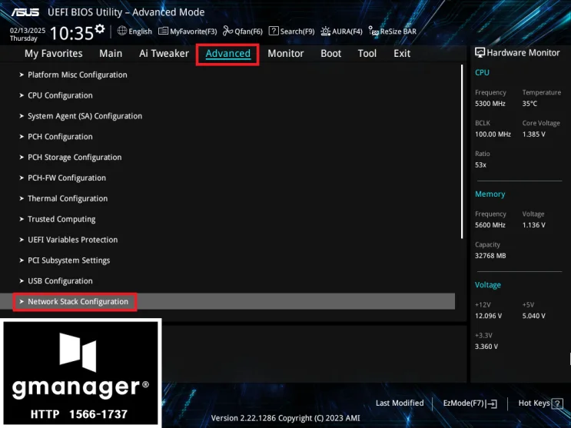
Task: Click the Last Modified button
Action: click(400, 403)
